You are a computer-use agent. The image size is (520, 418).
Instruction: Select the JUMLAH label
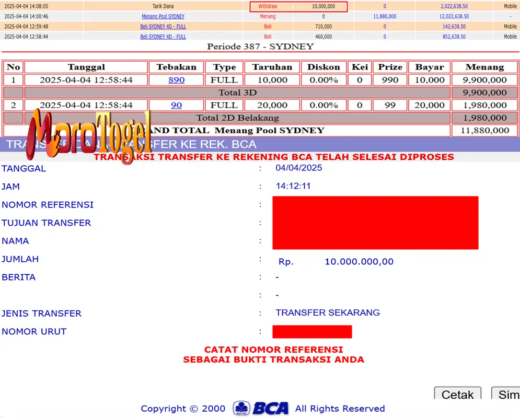20,259
